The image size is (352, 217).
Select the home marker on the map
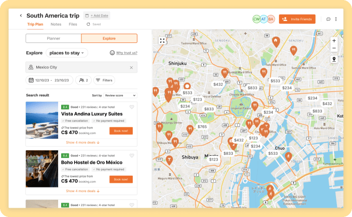(276, 42)
